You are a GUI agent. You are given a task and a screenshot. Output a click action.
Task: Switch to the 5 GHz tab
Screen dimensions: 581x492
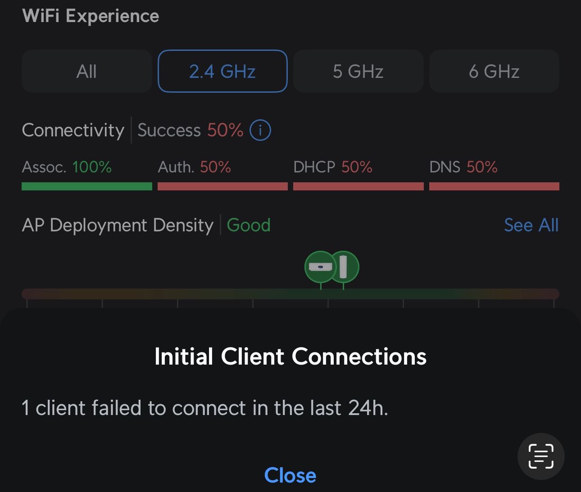point(358,71)
